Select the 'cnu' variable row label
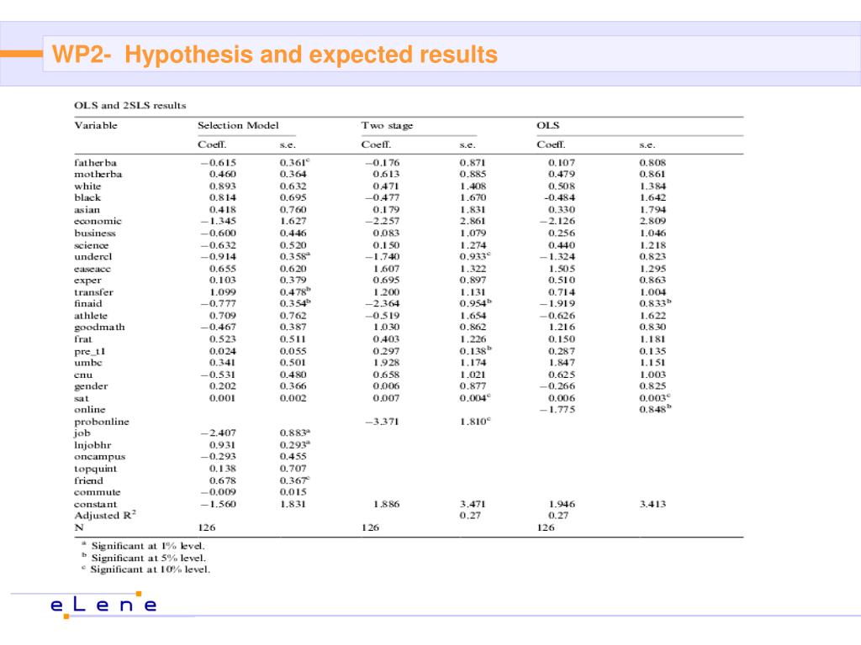Screen dimensions: 861x645 83,375
